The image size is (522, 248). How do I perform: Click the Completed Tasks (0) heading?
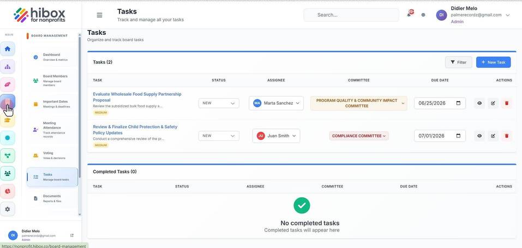(115, 172)
